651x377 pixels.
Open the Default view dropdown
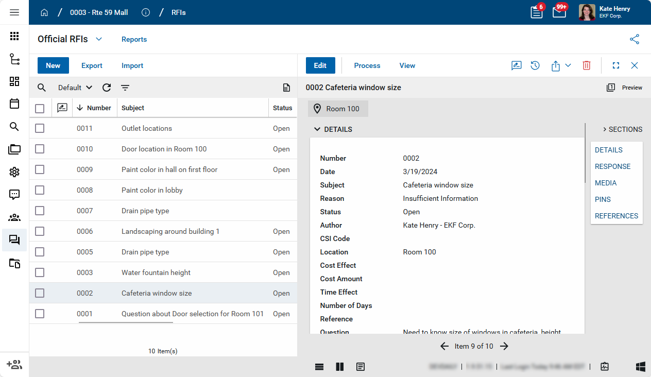(75, 88)
